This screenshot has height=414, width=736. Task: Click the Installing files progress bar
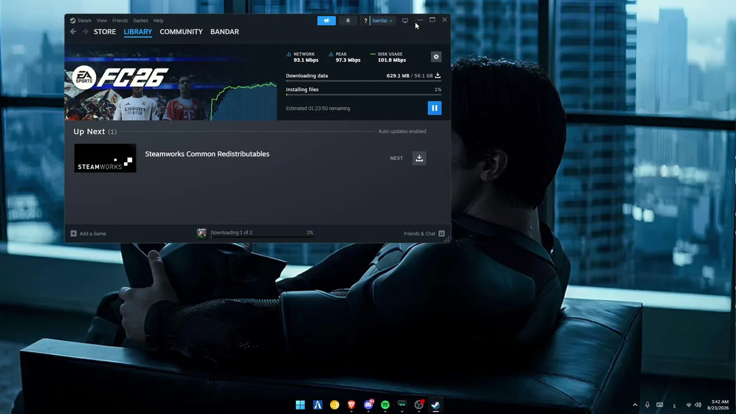tap(363, 94)
